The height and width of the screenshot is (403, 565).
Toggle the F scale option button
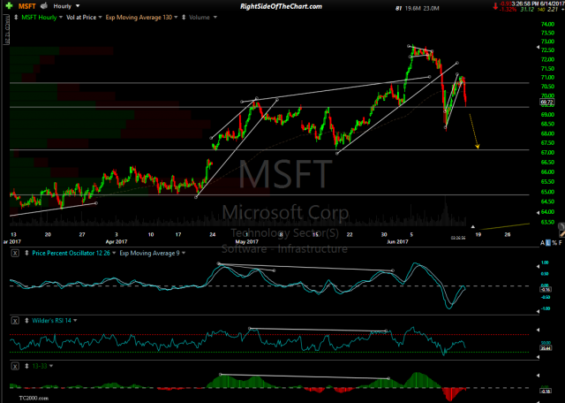coord(560,243)
